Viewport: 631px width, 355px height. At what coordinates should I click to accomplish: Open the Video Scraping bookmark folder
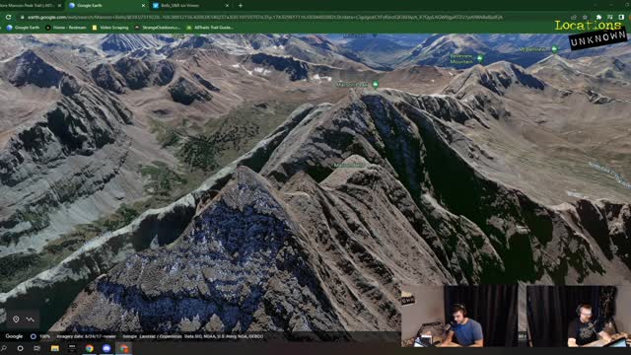coord(110,28)
